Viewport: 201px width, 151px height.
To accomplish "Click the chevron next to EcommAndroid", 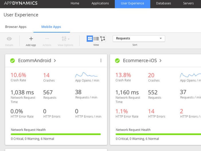I will pyautogui.click(x=55, y=60).
